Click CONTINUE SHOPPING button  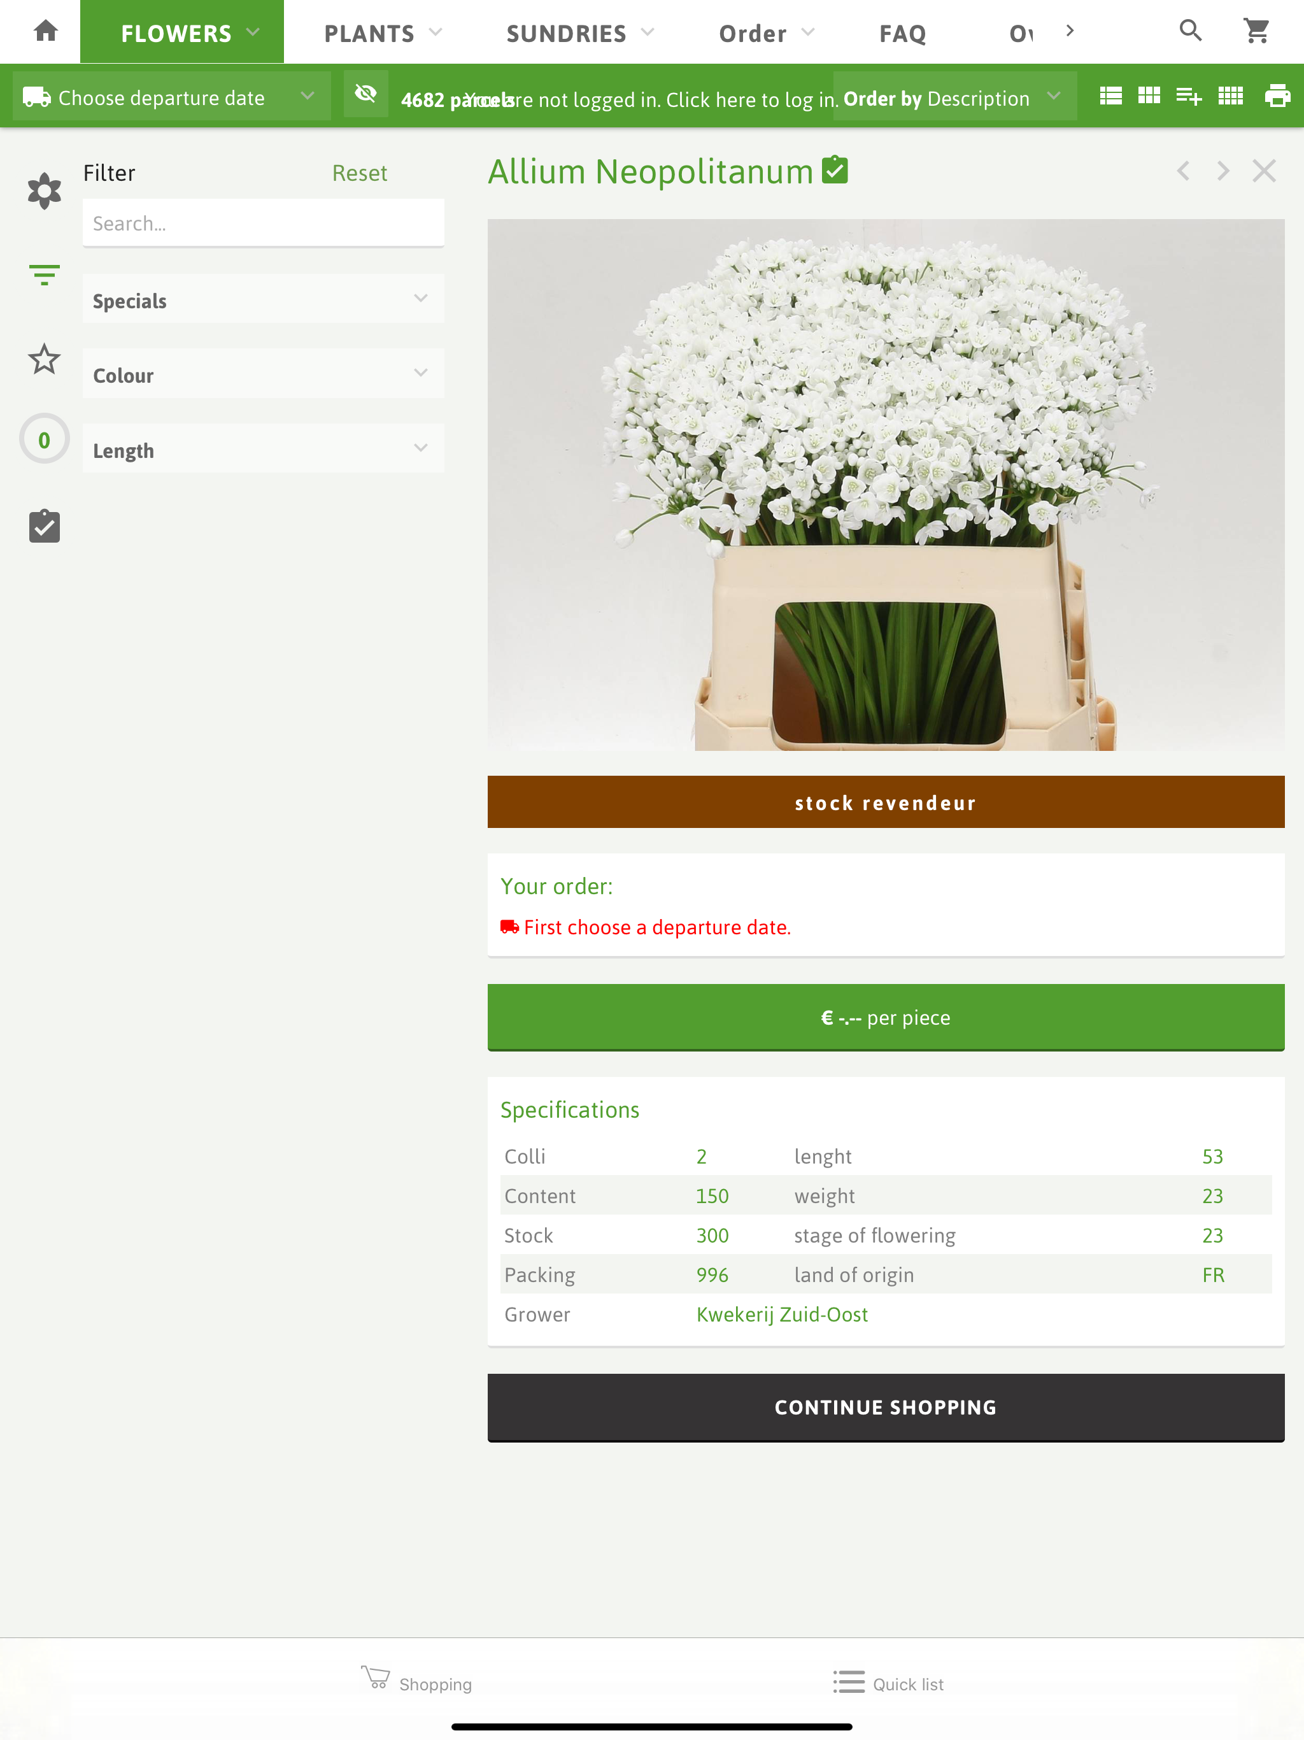pyautogui.click(x=886, y=1408)
